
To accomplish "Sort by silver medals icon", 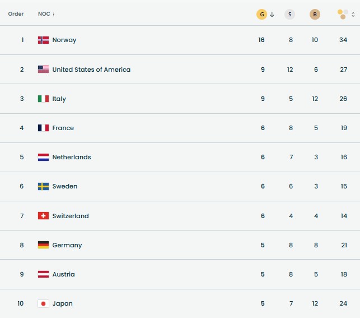I will (x=289, y=14).
